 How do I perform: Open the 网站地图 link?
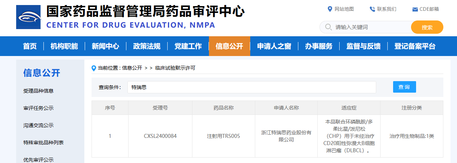point(344,9)
